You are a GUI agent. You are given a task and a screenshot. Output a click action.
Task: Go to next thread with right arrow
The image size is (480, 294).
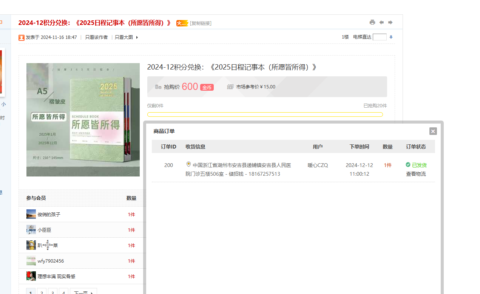click(x=390, y=22)
